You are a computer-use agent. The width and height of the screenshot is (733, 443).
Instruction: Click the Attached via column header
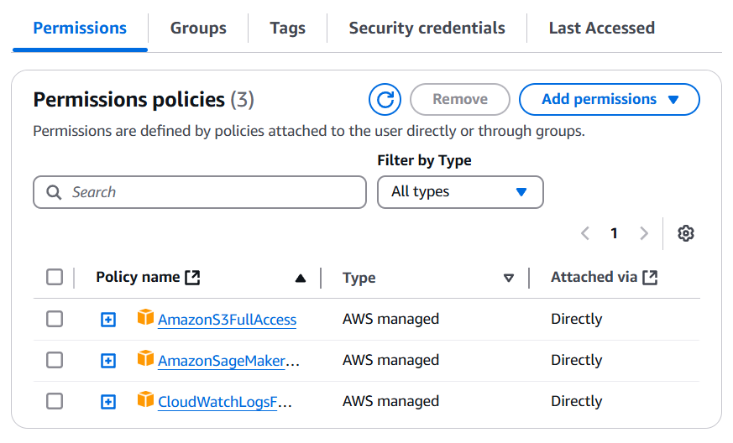point(594,277)
